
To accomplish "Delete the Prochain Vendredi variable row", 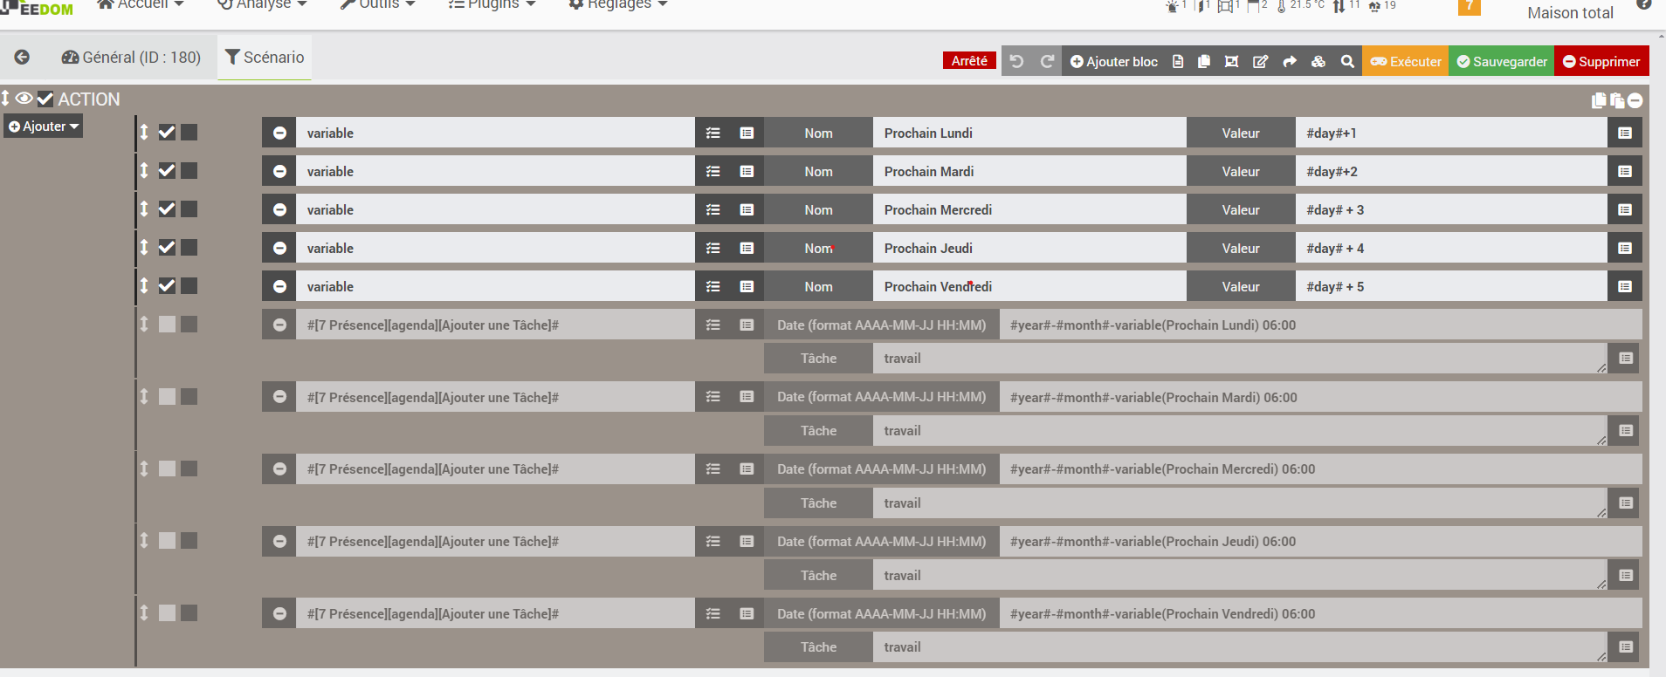I will tap(279, 286).
